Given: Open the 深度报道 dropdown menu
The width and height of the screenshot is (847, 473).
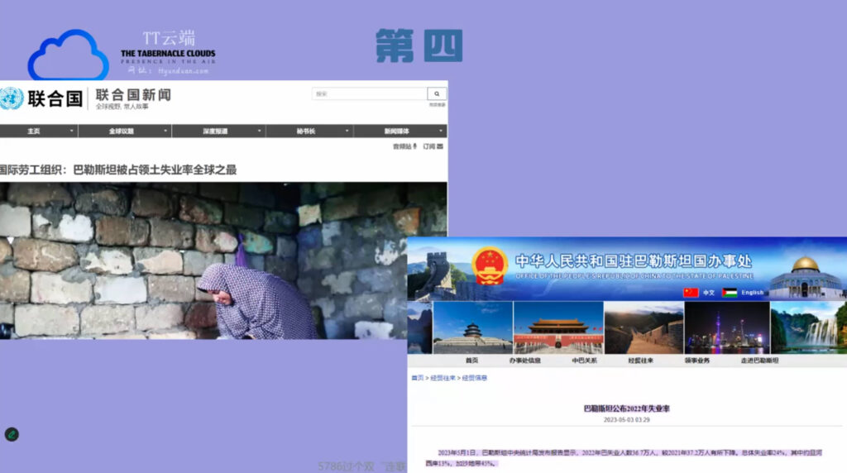Looking at the screenshot, I should [x=260, y=131].
